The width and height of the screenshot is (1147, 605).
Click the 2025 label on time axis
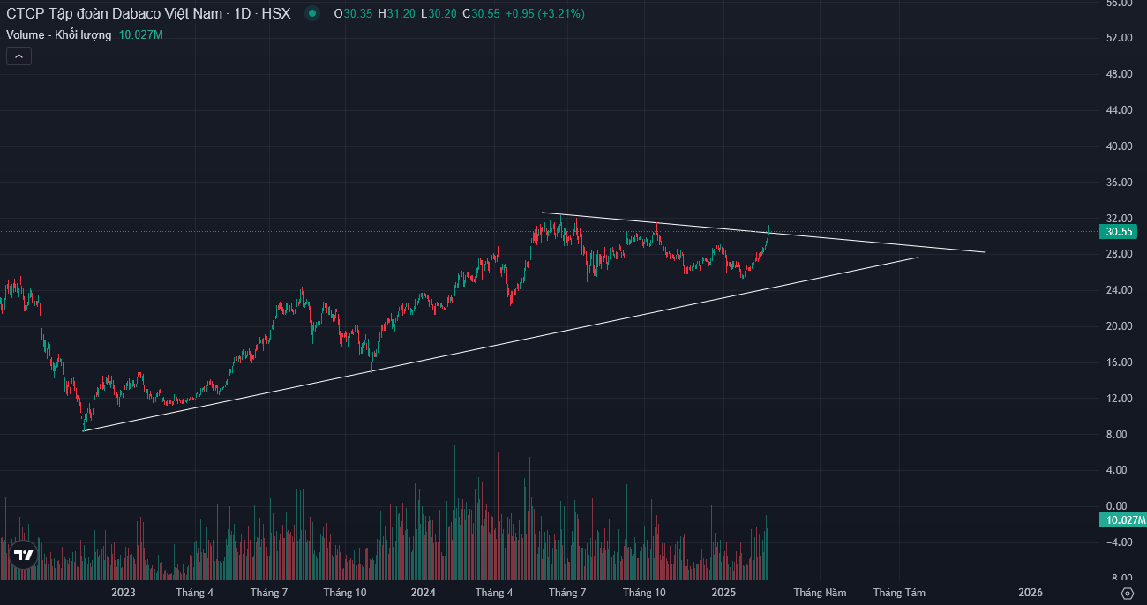723,593
